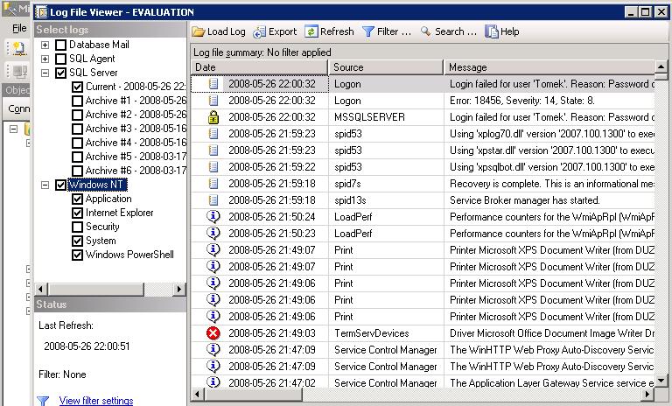Click new query icon in background window toolbar

point(17,48)
